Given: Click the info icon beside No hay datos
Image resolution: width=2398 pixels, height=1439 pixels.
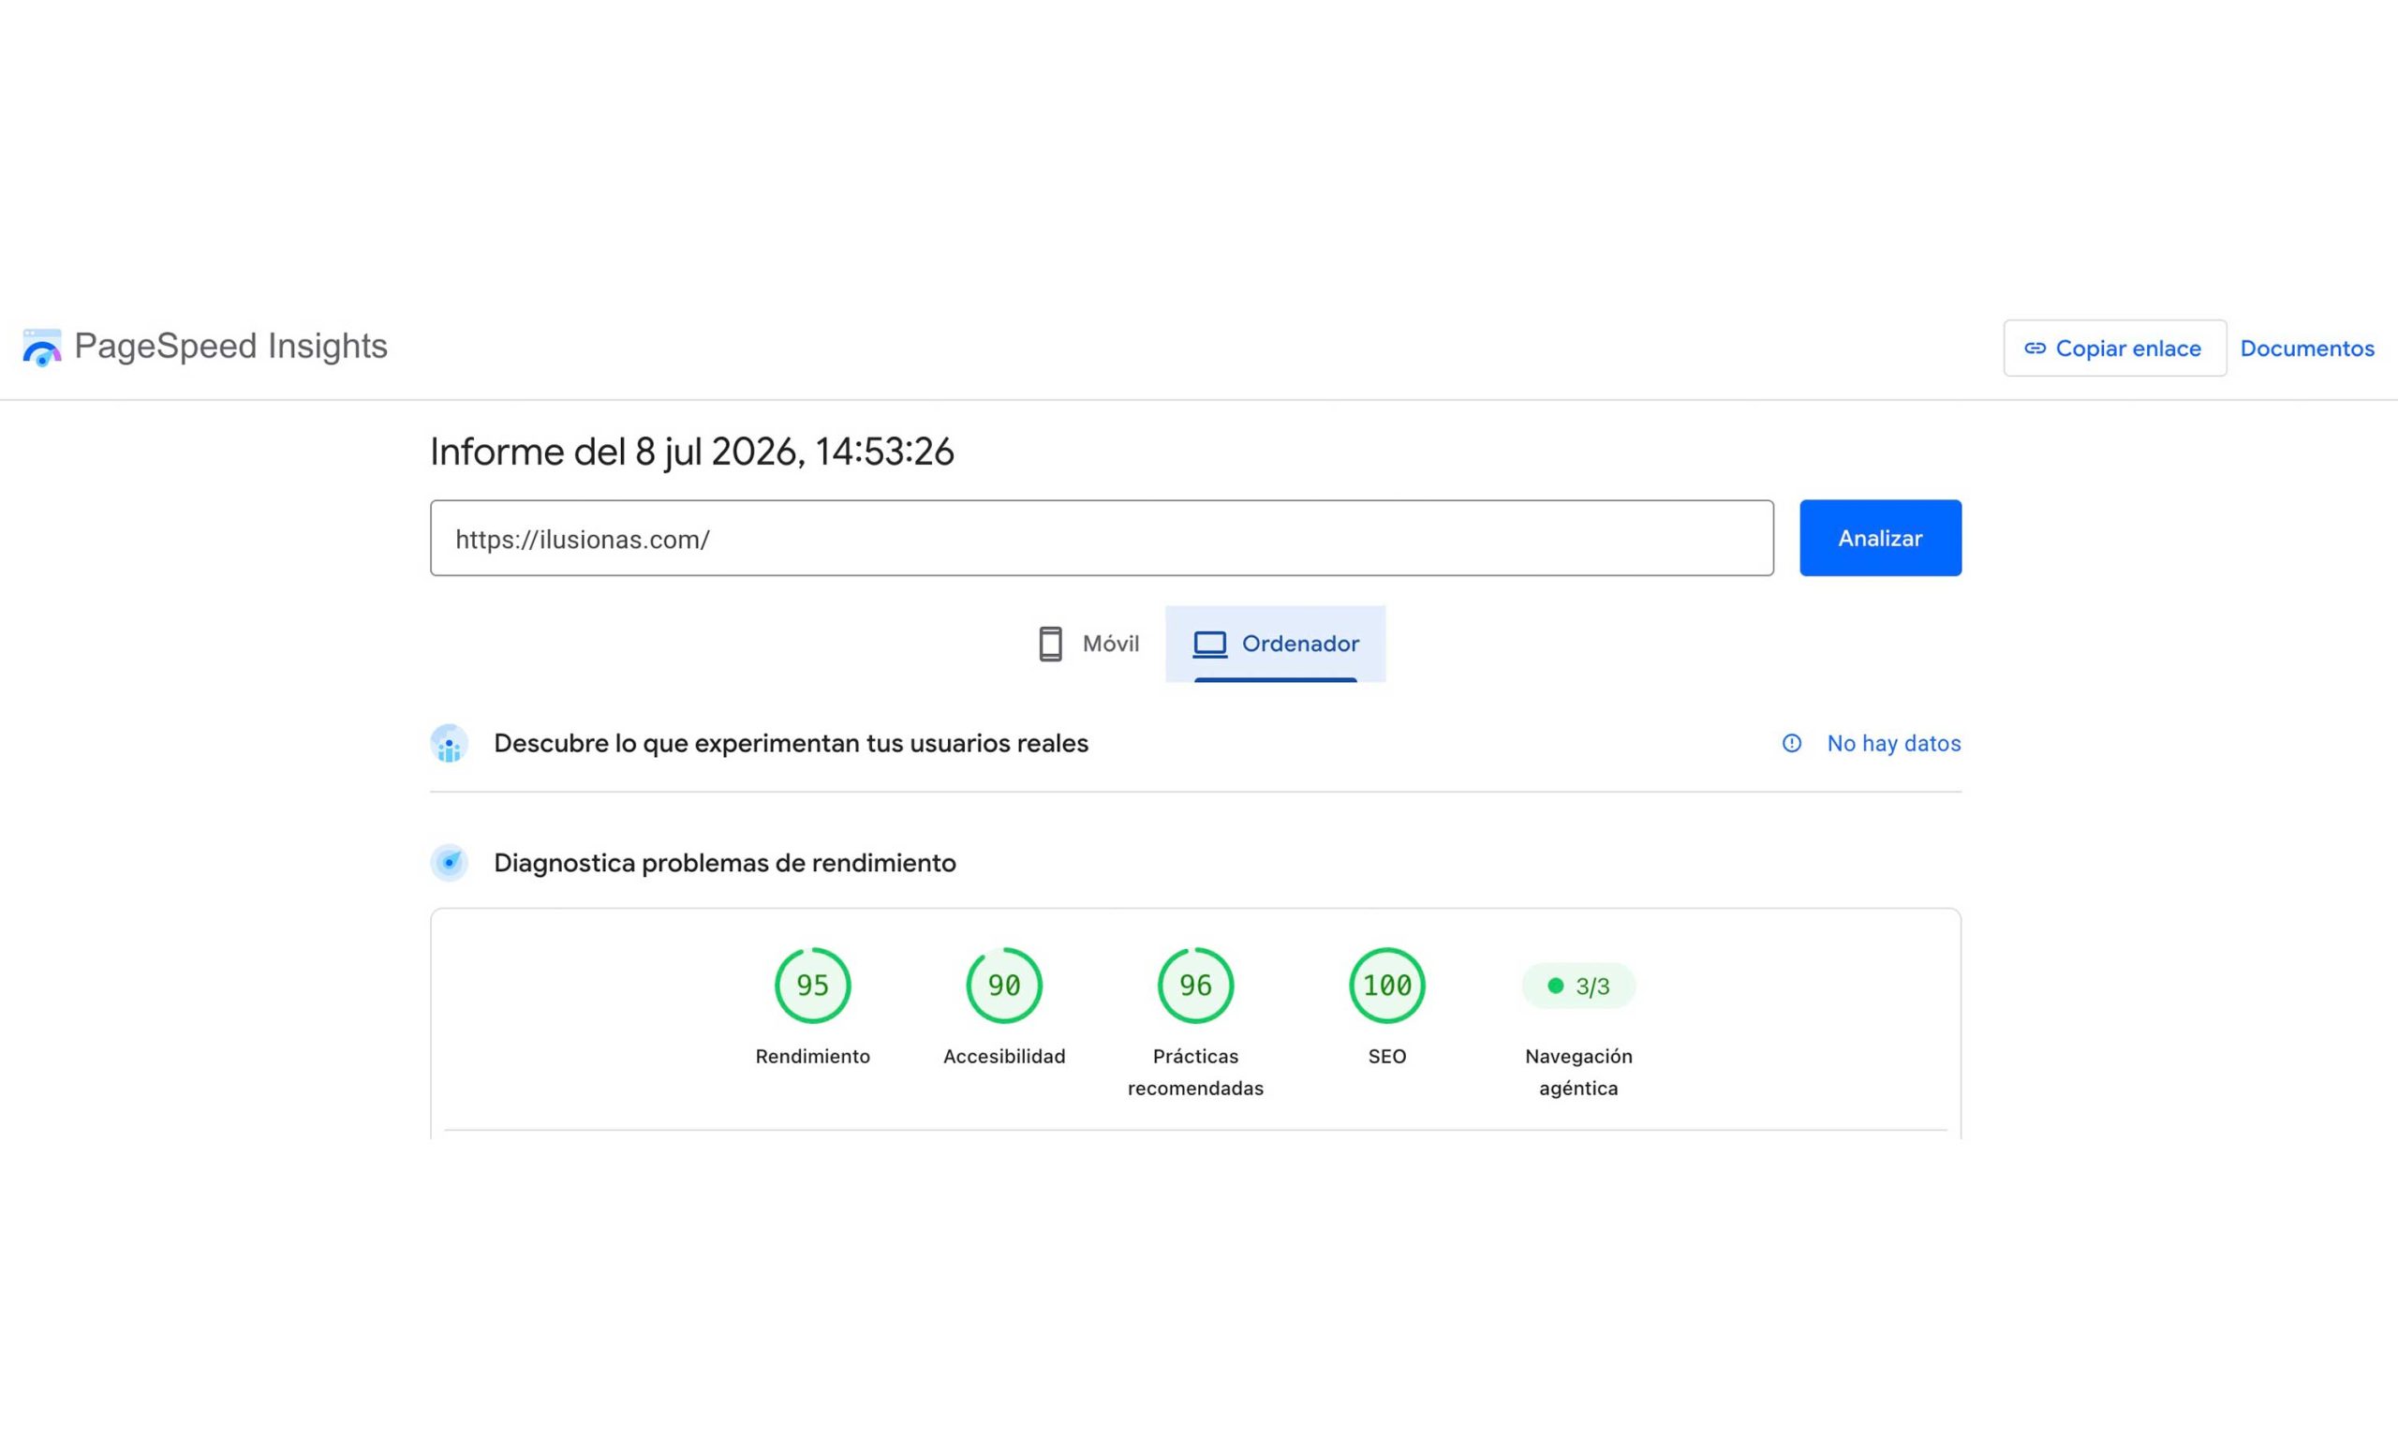Looking at the screenshot, I should [x=1791, y=744].
